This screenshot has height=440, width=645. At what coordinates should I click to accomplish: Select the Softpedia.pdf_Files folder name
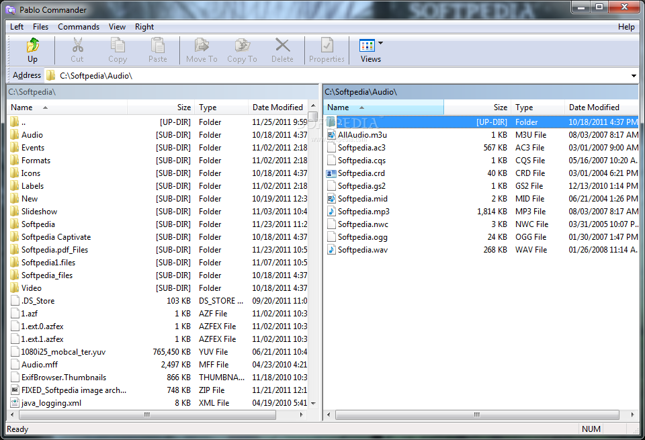point(54,250)
